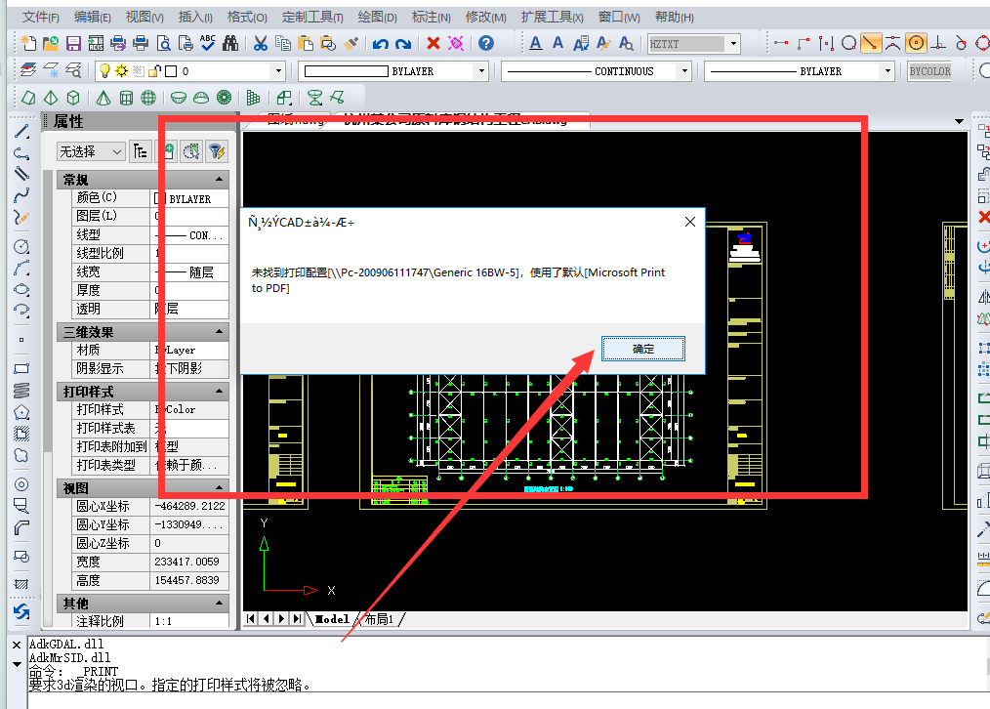The width and height of the screenshot is (990, 709).
Task: Toggle endpoint snap highlighted line icon
Action: [871, 43]
